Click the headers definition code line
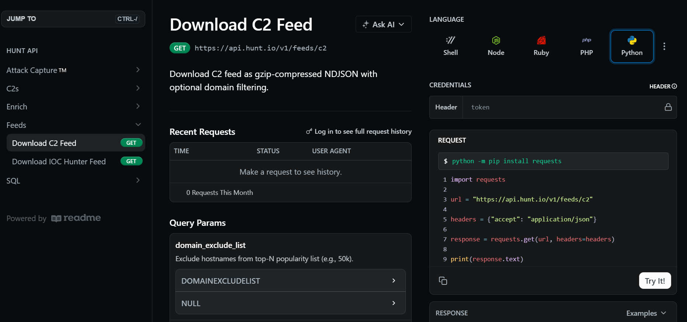 point(523,219)
